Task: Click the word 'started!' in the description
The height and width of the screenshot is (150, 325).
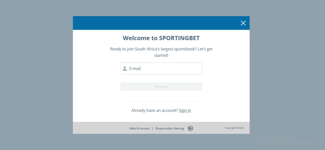Action: 161,55
